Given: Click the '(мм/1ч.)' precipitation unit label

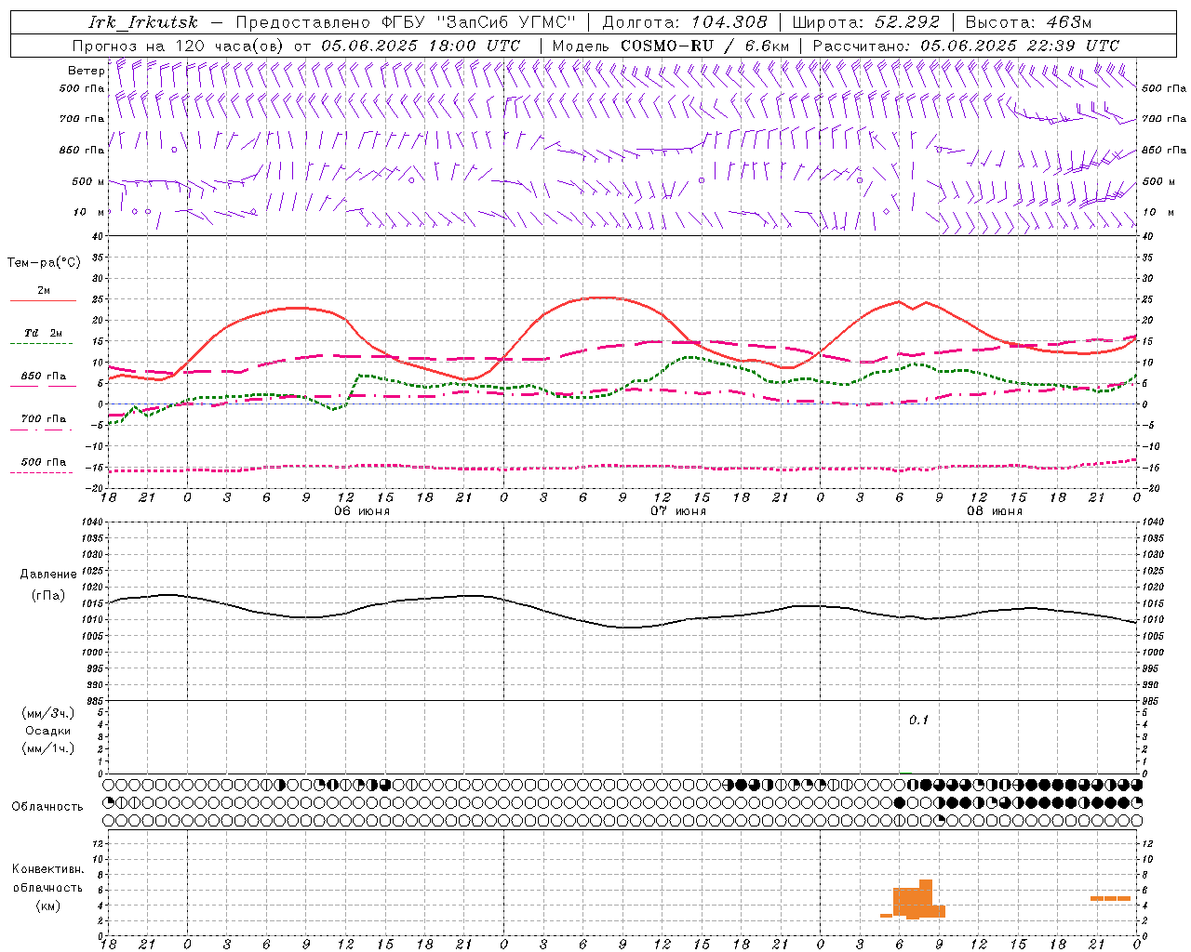Looking at the screenshot, I should [x=48, y=748].
